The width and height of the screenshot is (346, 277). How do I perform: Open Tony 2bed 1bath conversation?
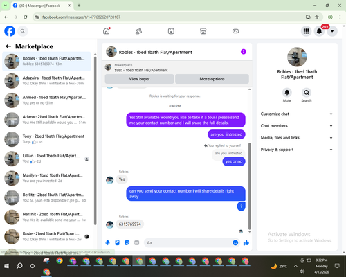pos(46,139)
